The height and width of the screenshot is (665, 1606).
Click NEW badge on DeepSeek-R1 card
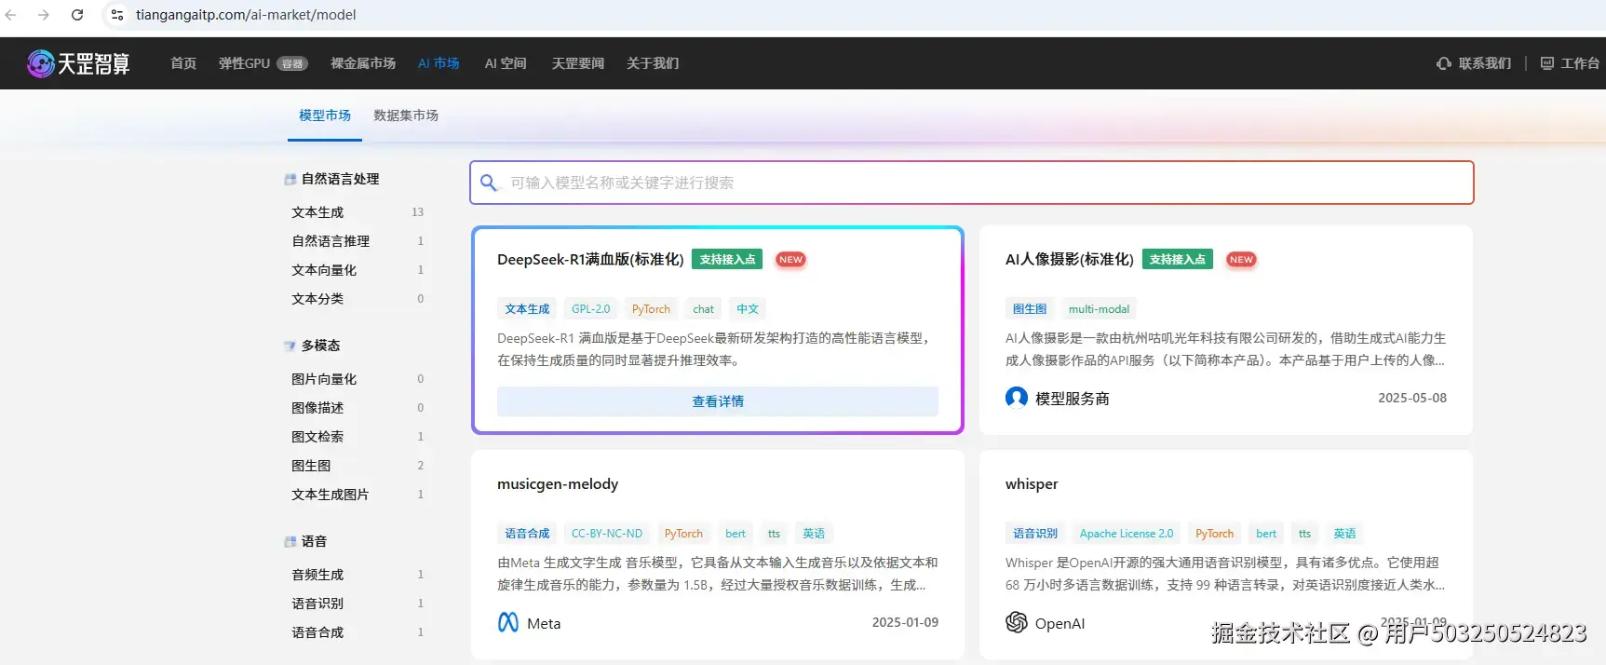pos(790,260)
